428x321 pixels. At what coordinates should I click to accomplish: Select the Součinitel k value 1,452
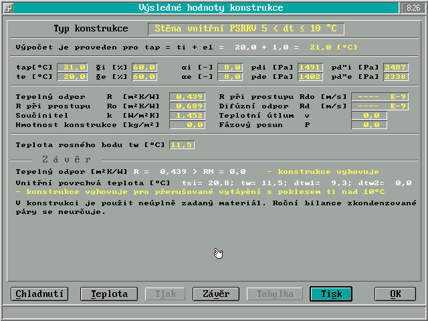tap(189, 116)
